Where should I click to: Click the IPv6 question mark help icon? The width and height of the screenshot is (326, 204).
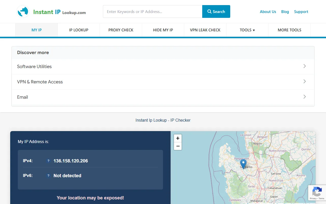click(48, 176)
